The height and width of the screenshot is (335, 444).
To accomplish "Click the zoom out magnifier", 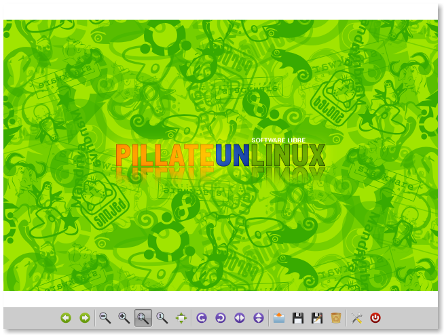I will [105, 318].
